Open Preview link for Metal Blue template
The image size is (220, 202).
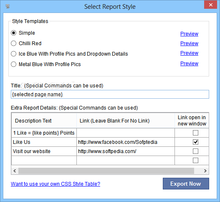coord(189,64)
